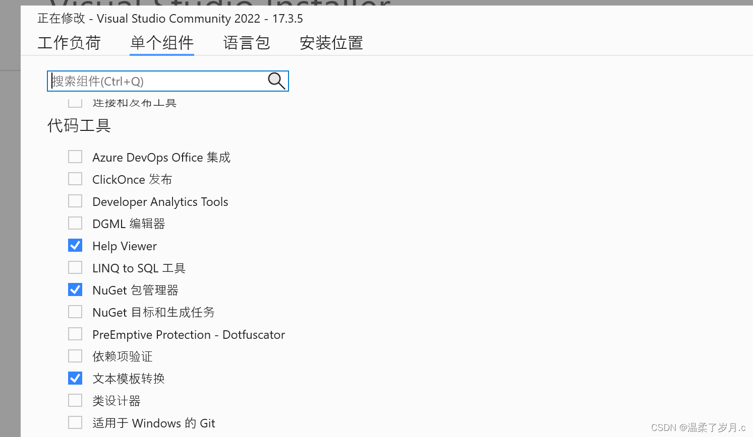Uncheck the Help Viewer checkbox
The image size is (753, 437).
pos(75,245)
